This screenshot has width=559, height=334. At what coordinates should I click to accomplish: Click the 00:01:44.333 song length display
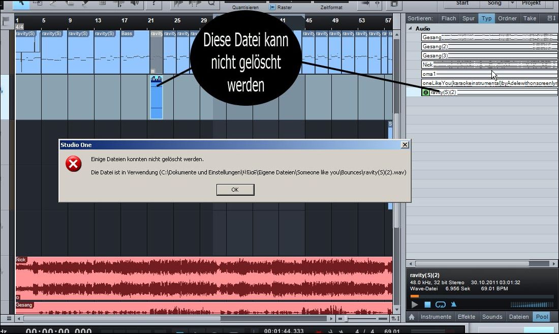click(x=284, y=331)
